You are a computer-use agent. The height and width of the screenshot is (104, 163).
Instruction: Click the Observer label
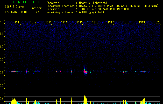tap(53, 3)
